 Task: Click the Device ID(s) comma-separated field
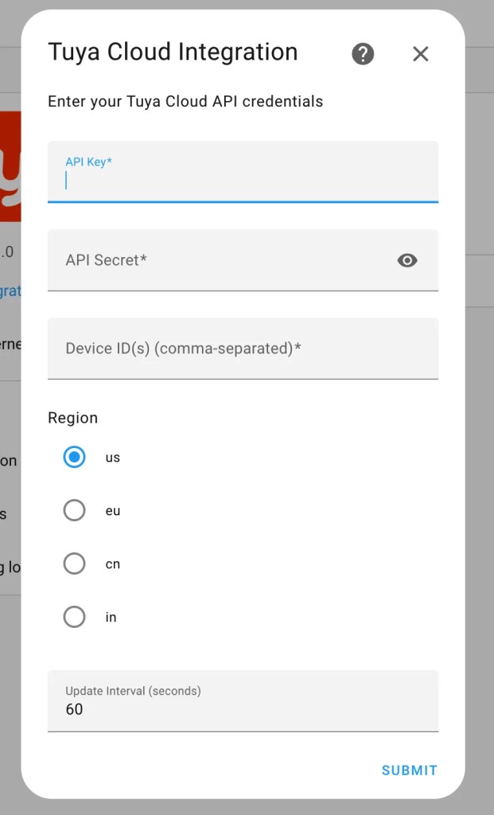243,349
